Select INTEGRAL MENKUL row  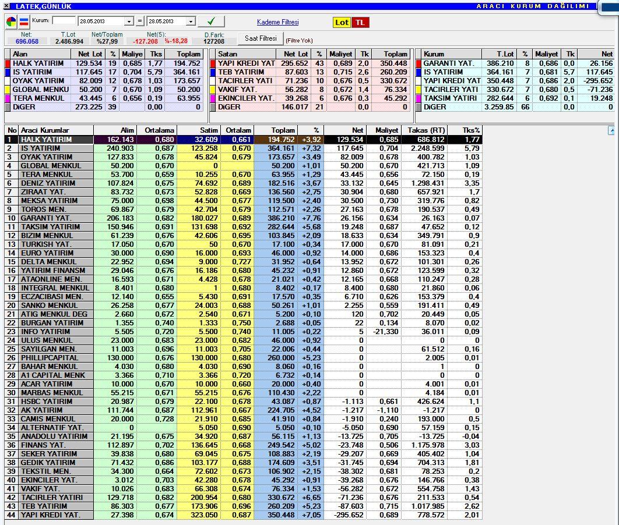[x=243, y=288]
